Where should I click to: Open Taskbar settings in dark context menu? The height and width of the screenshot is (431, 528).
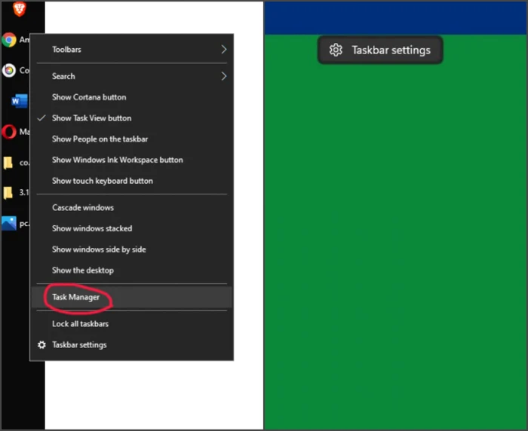132,345
